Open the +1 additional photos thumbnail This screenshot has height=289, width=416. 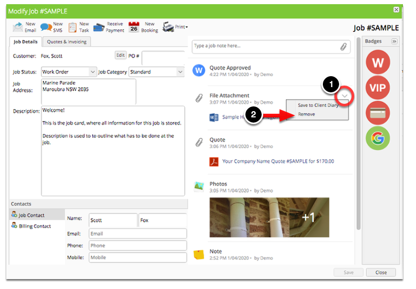click(309, 218)
